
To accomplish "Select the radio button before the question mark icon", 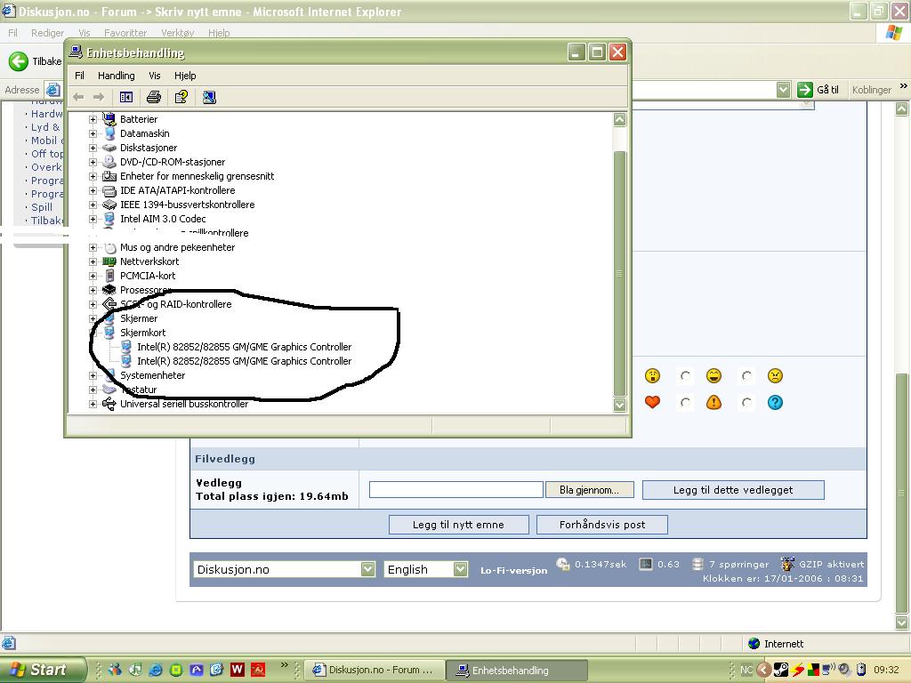I will tap(746, 402).
